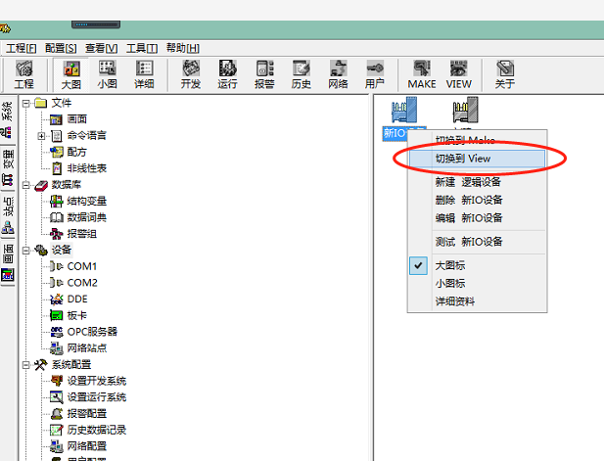Open 数据词典 in the database tree

87,217
